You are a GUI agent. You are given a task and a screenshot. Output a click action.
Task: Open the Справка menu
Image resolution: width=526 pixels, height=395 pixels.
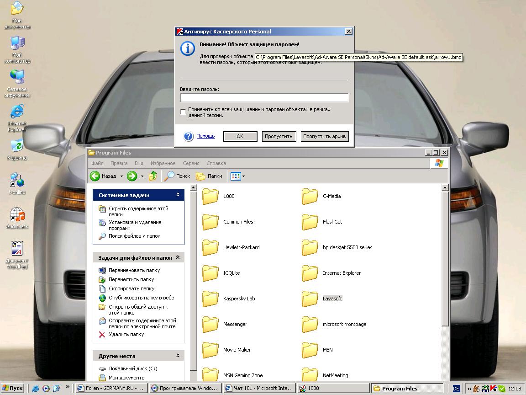216,164
